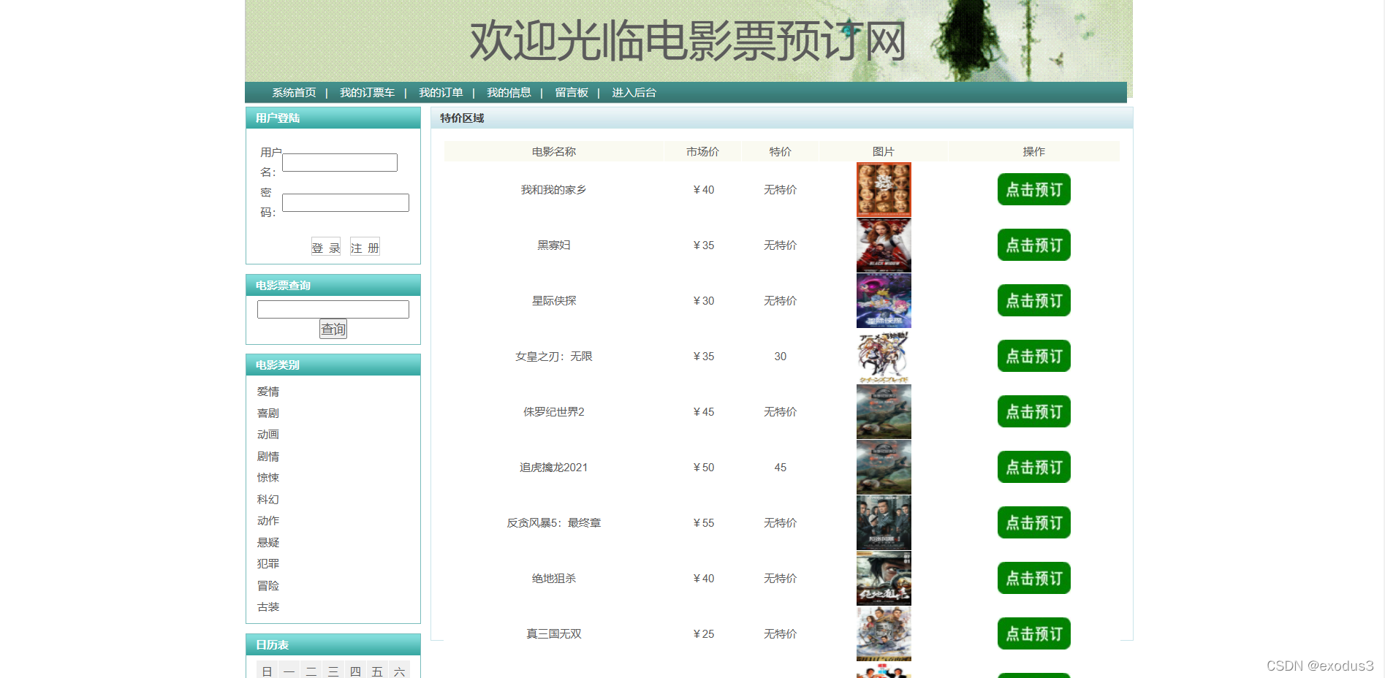Select the 爱情 movie category
The width and height of the screenshot is (1385, 678).
click(x=268, y=392)
